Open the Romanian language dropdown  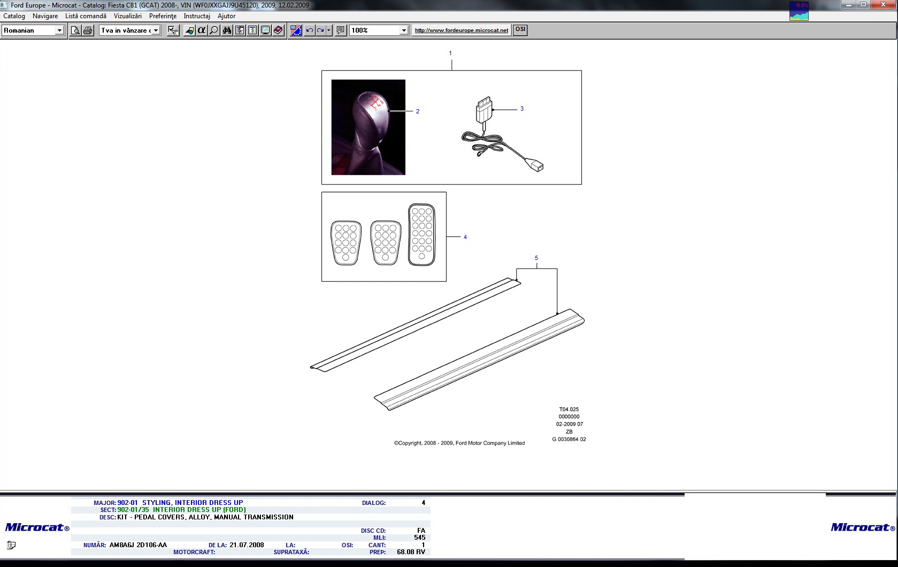click(59, 30)
